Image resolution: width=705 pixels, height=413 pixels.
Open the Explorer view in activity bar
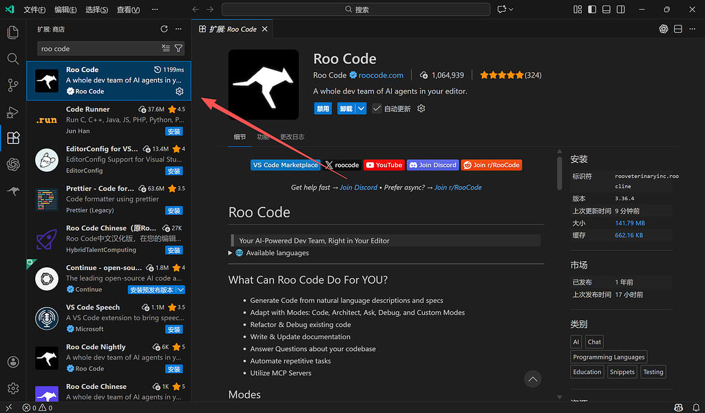point(13,32)
